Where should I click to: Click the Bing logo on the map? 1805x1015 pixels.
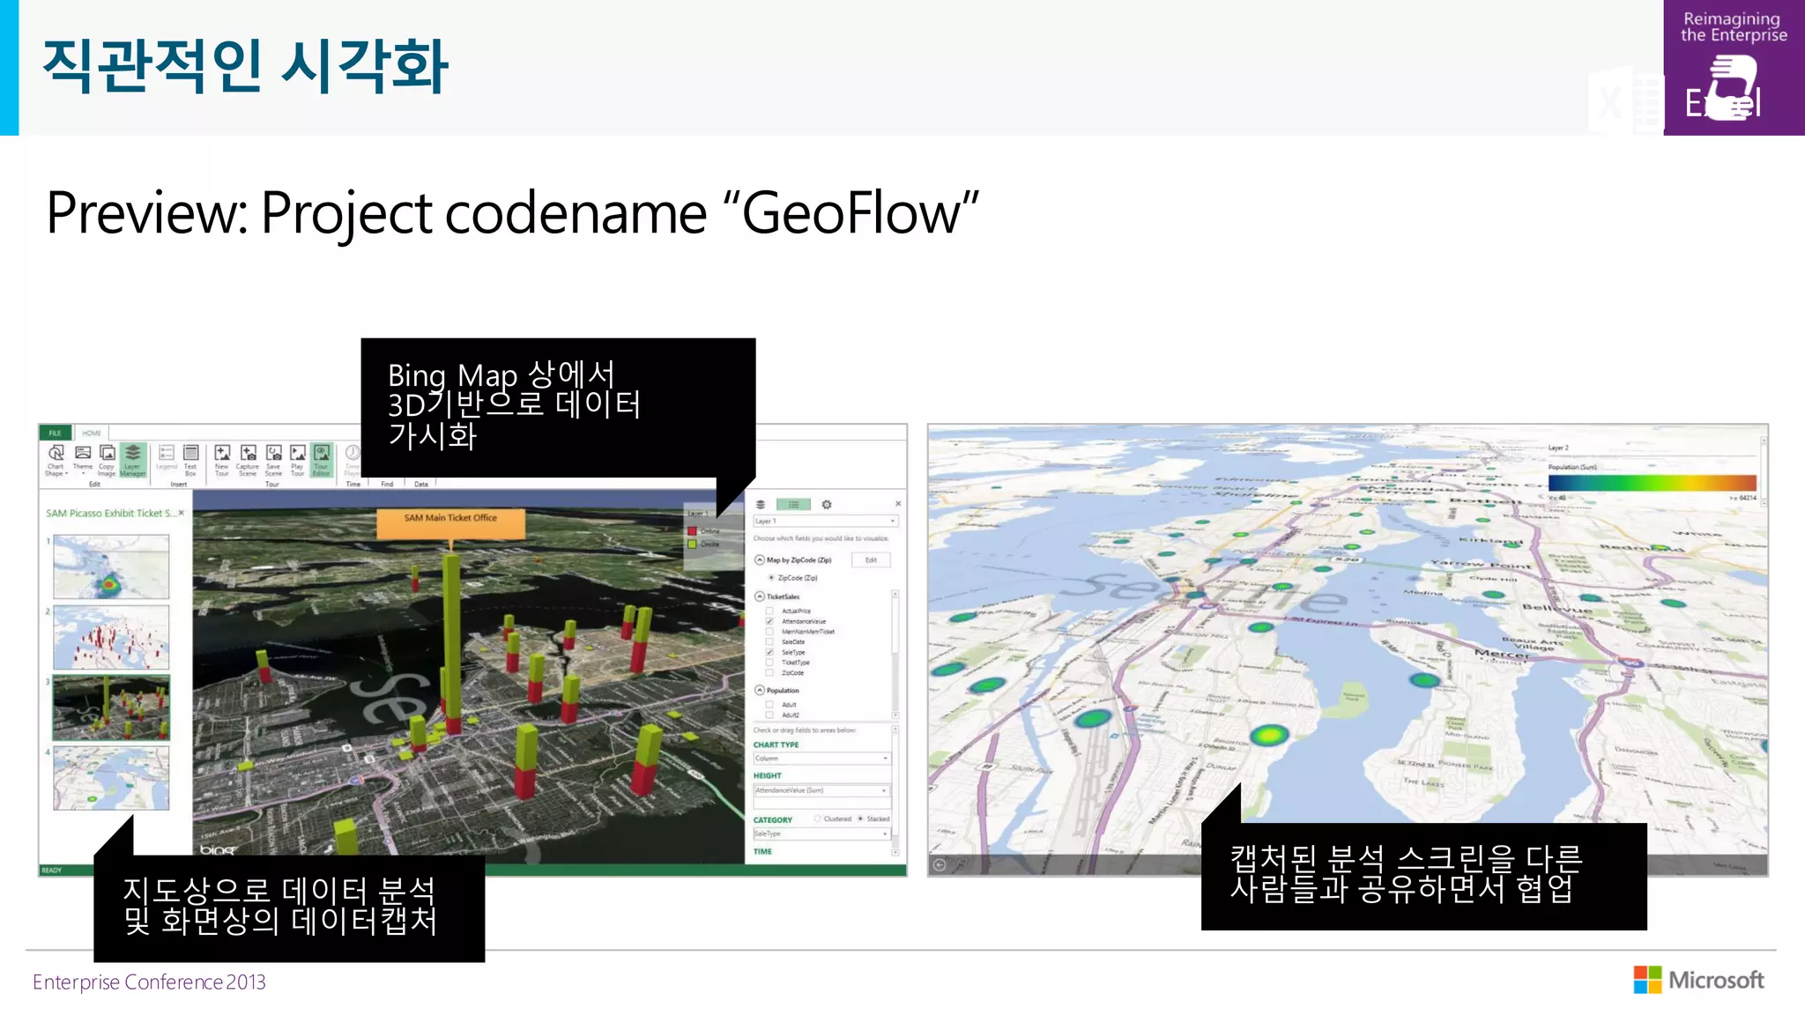click(x=218, y=850)
